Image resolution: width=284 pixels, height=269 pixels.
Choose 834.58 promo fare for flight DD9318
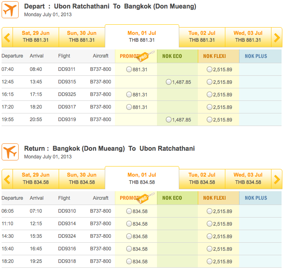pos(129,261)
